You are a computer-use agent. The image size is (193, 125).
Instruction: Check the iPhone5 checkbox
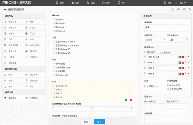coord(54,19)
